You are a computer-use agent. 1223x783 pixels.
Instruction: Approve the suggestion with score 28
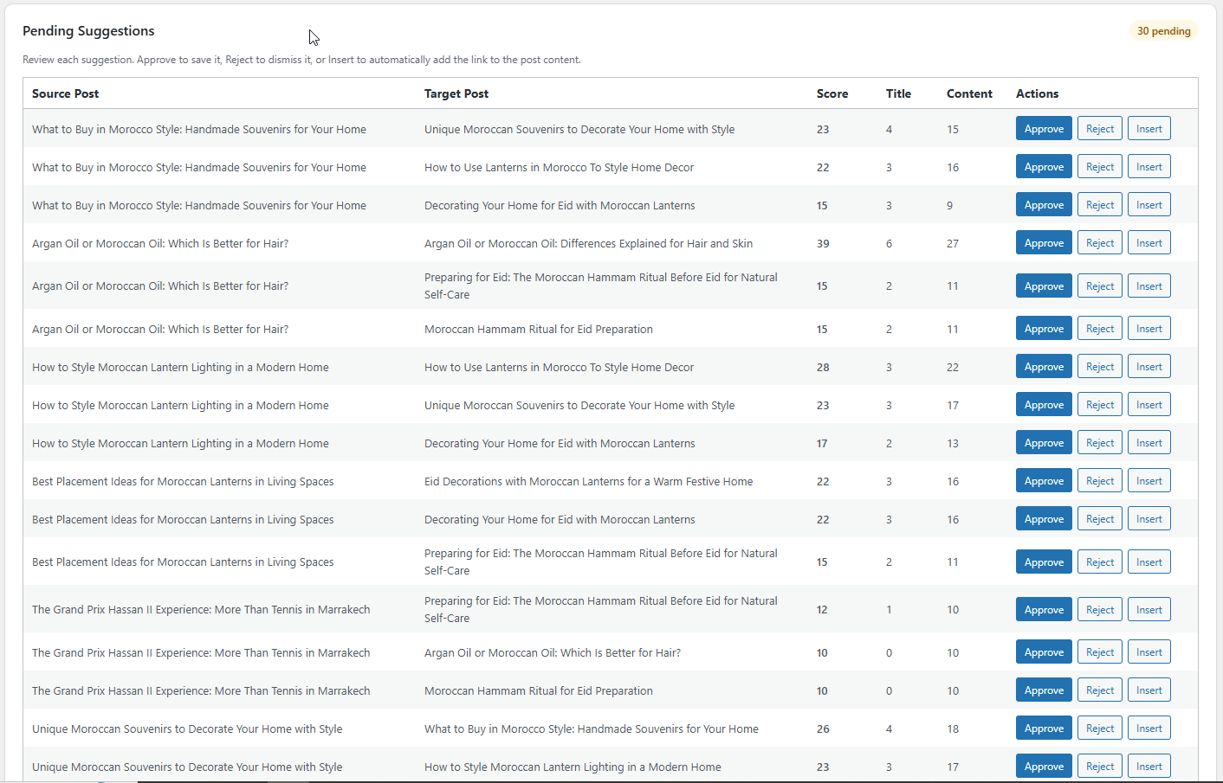click(x=1044, y=367)
